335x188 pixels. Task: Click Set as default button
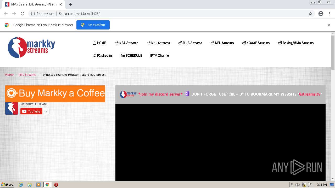93,25
